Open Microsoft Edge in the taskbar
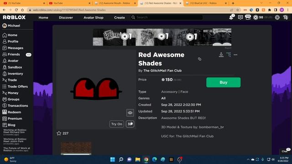Screen dimensions: 292x164 pyautogui.click(x=154, y=159)
